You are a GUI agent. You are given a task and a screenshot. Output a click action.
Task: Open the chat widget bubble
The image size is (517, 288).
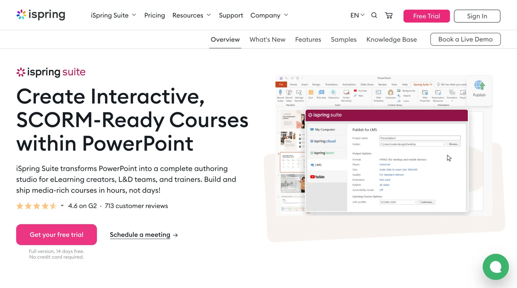(x=496, y=267)
